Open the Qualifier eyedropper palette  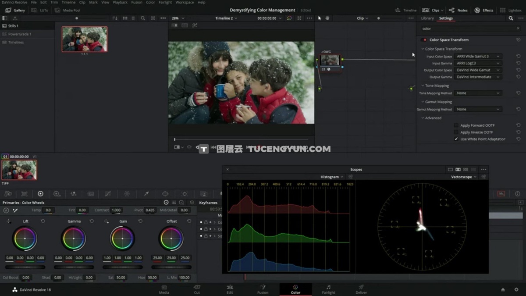pos(146,194)
